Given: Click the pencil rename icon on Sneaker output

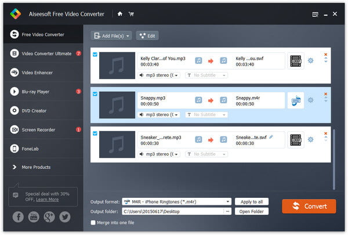Looking at the screenshot, I should [x=271, y=137].
